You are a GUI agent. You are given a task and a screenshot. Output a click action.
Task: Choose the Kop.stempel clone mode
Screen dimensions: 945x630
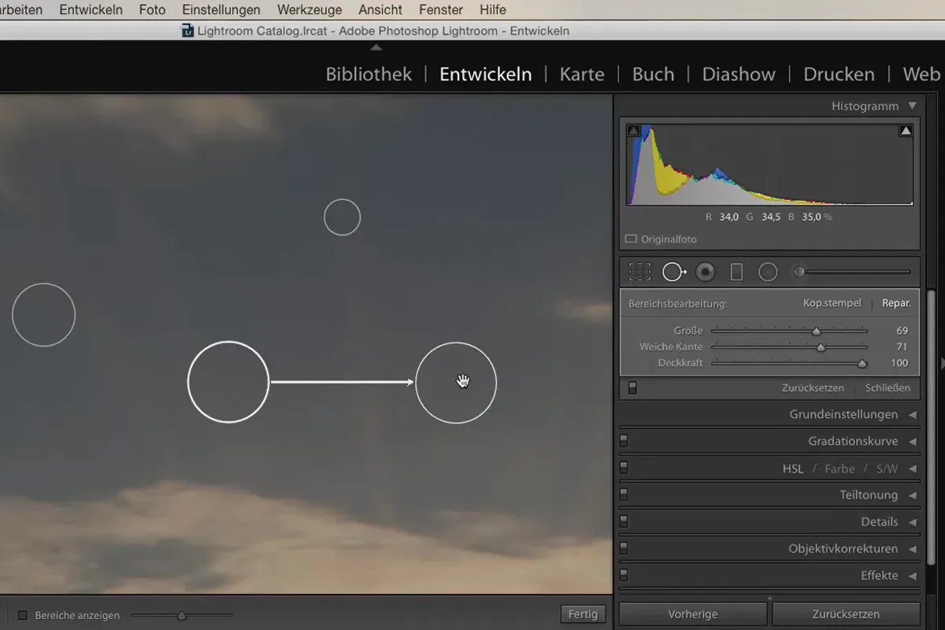coord(832,303)
